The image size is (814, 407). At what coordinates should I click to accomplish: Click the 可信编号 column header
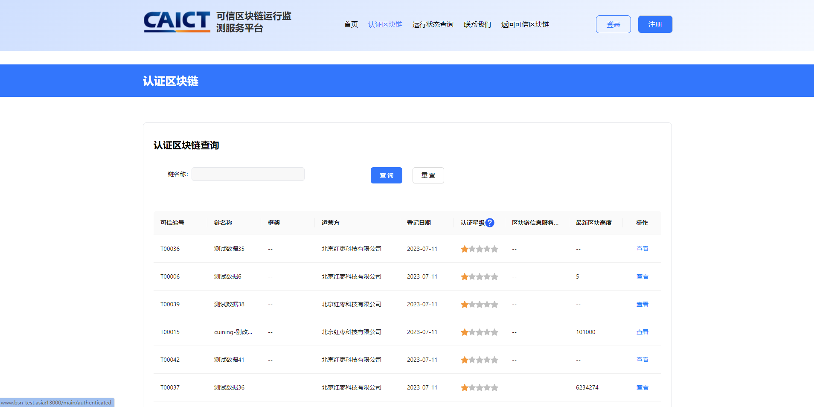click(x=172, y=223)
